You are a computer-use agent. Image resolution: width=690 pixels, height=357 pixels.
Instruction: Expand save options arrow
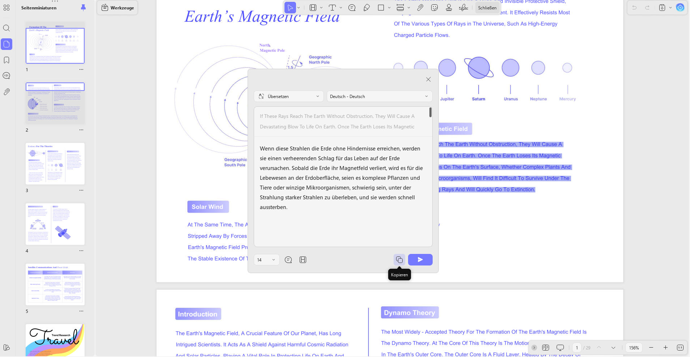click(670, 8)
